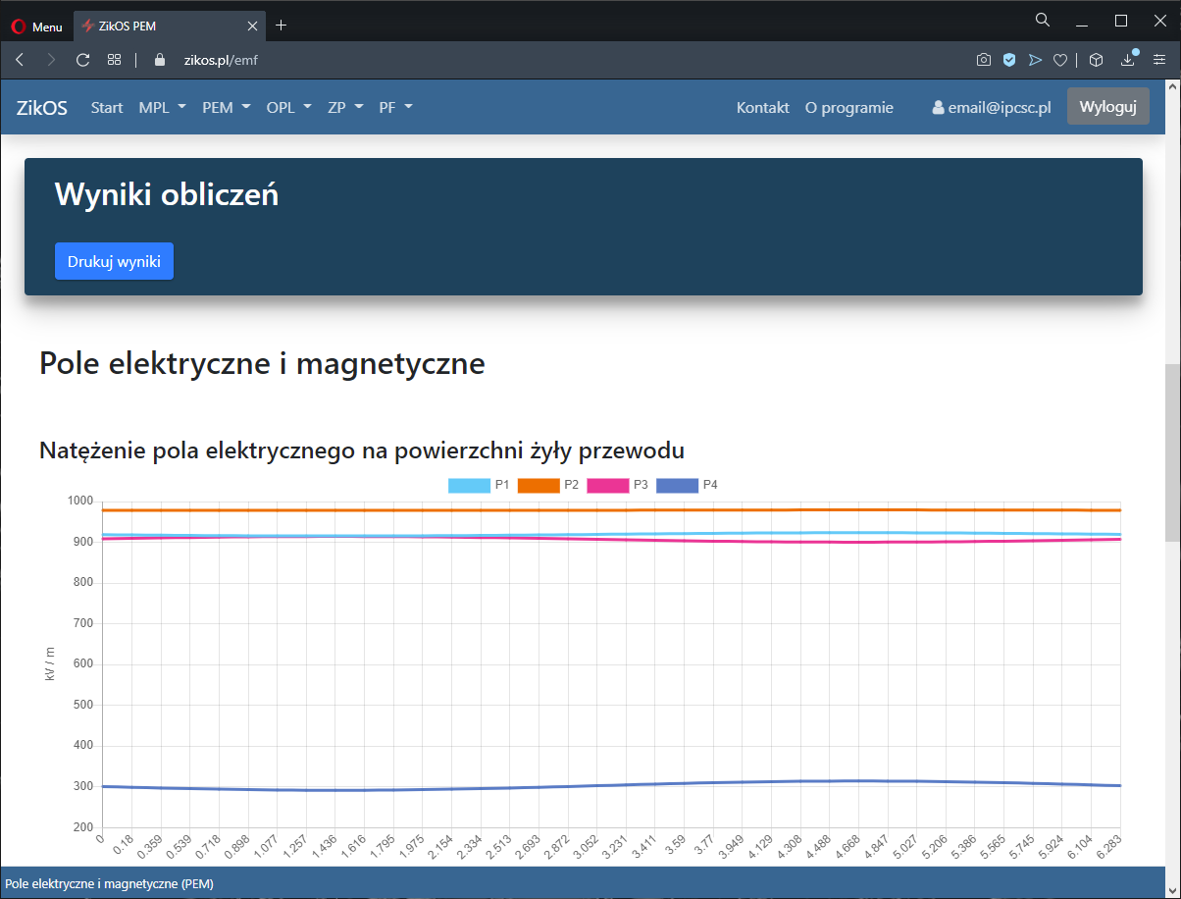The image size is (1181, 899).
Task: Click the Drukuj wyniki button
Action: 114,261
